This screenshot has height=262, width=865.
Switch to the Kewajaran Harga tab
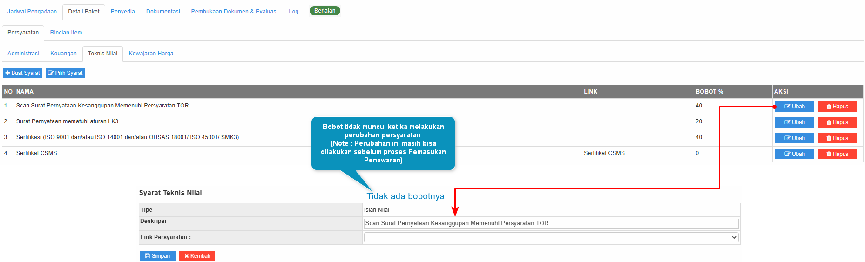coord(151,54)
